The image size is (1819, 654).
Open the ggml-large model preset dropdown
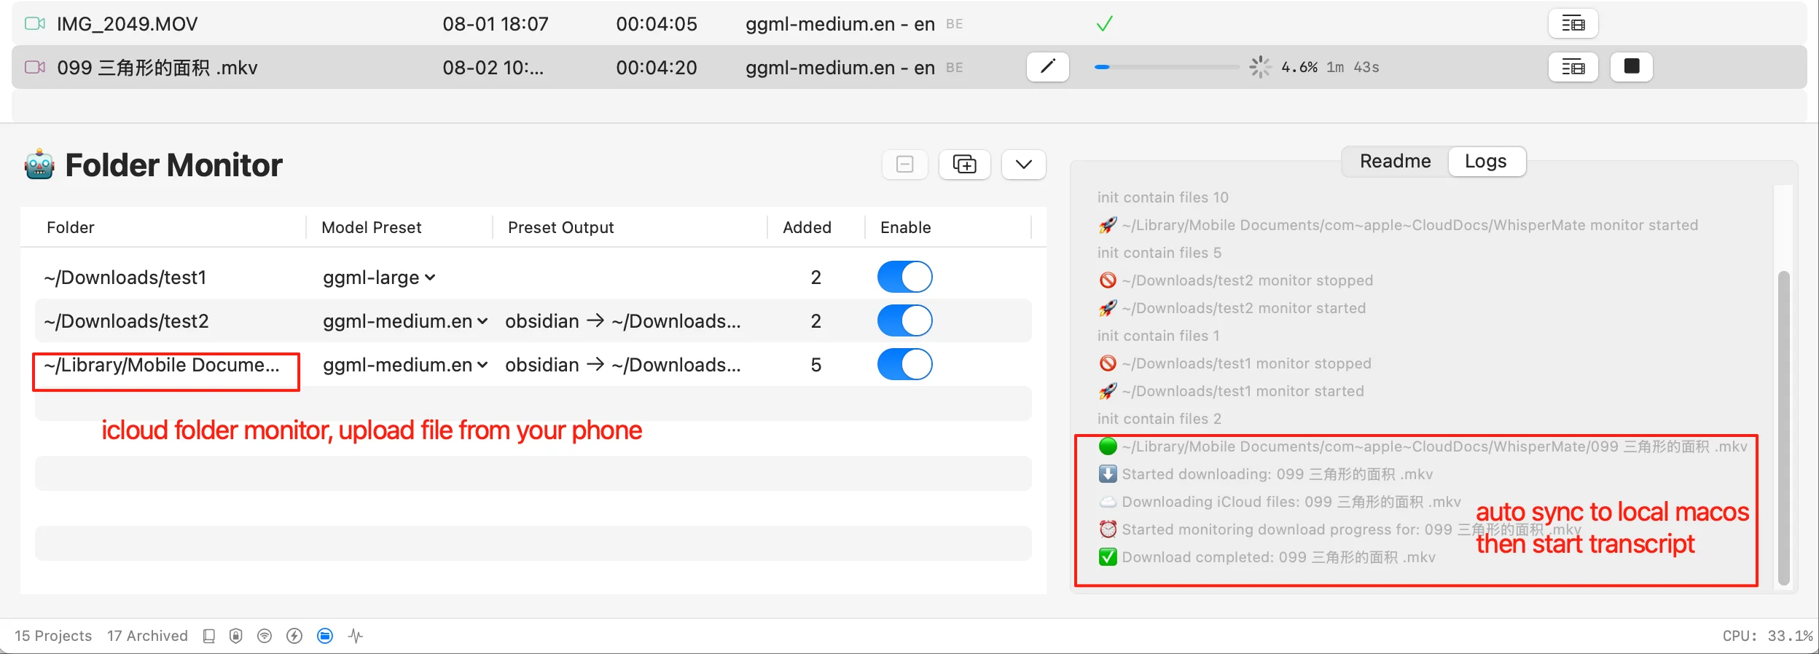pyautogui.click(x=379, y=277)
